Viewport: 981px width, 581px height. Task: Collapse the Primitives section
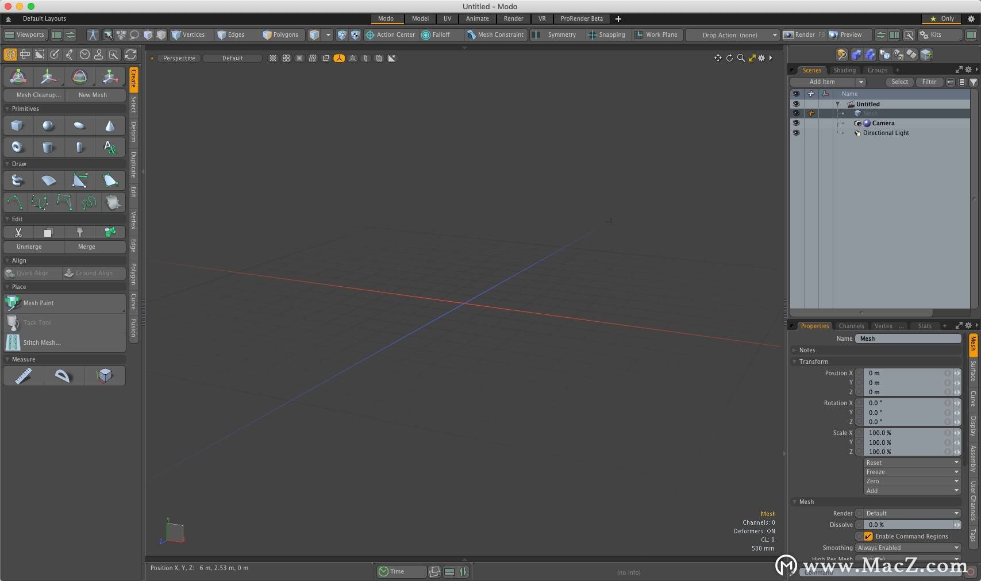[7, 109]
